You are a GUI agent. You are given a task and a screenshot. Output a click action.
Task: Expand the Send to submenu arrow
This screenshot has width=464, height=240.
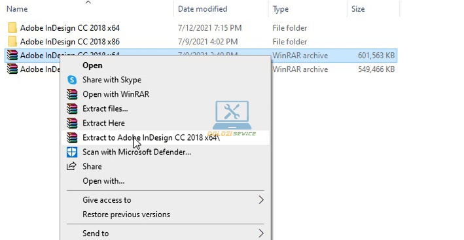(261, 233)
